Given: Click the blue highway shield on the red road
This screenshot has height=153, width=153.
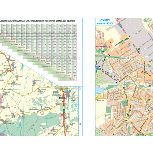Looking at the screenshot, I should tap(121, 26).
